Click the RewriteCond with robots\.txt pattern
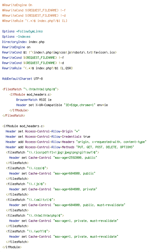This screenshot has width=149, height=252. [59, 53]
